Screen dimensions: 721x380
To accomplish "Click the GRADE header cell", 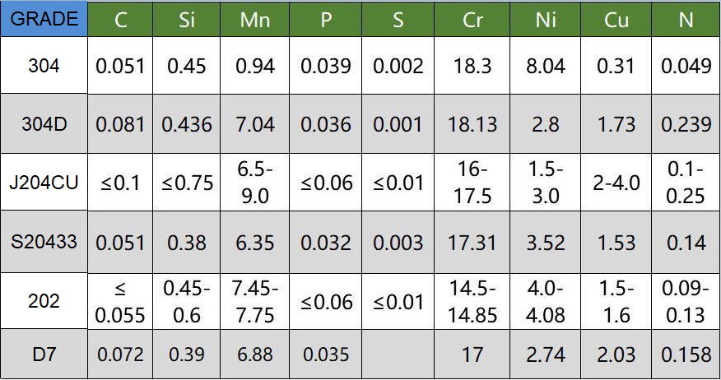I will tap(44, 19).
